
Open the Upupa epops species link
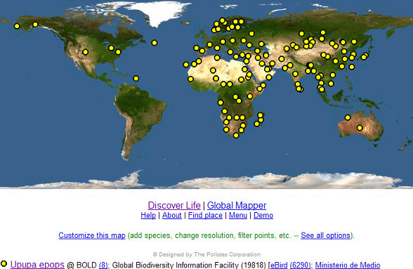point(37,265)
